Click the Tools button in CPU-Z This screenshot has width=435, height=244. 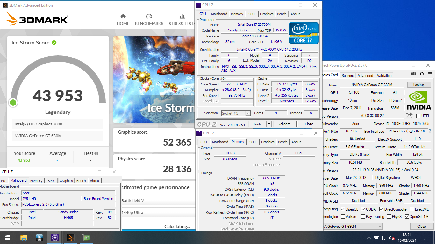(257, 124)
